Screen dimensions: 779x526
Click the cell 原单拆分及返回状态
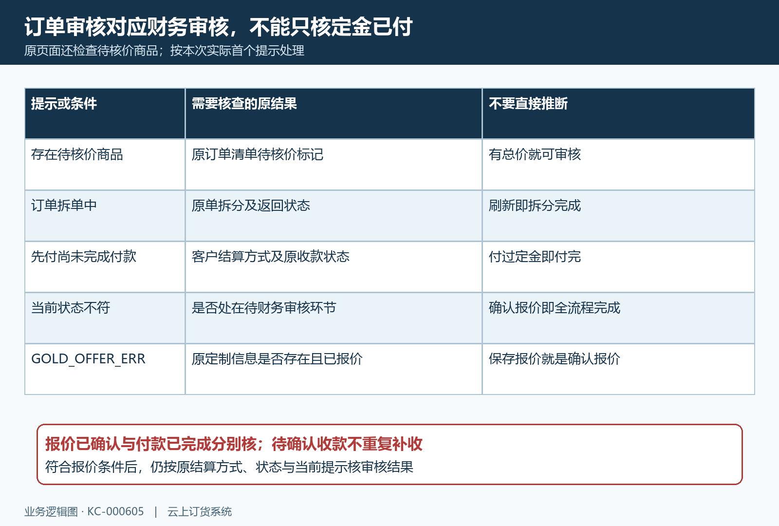(334, 216)
